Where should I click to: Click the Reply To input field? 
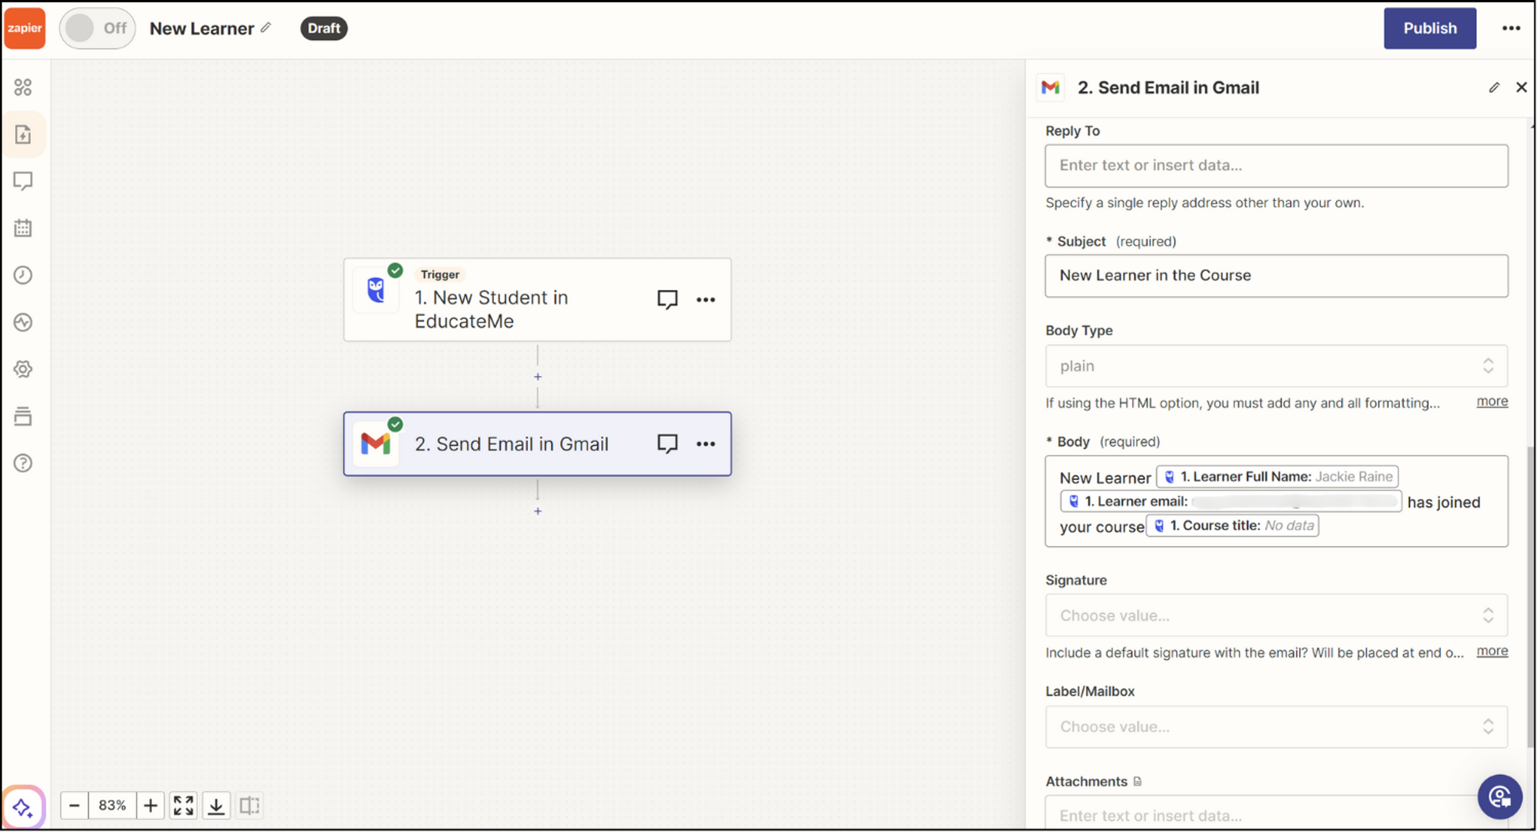click(1276, 165)
